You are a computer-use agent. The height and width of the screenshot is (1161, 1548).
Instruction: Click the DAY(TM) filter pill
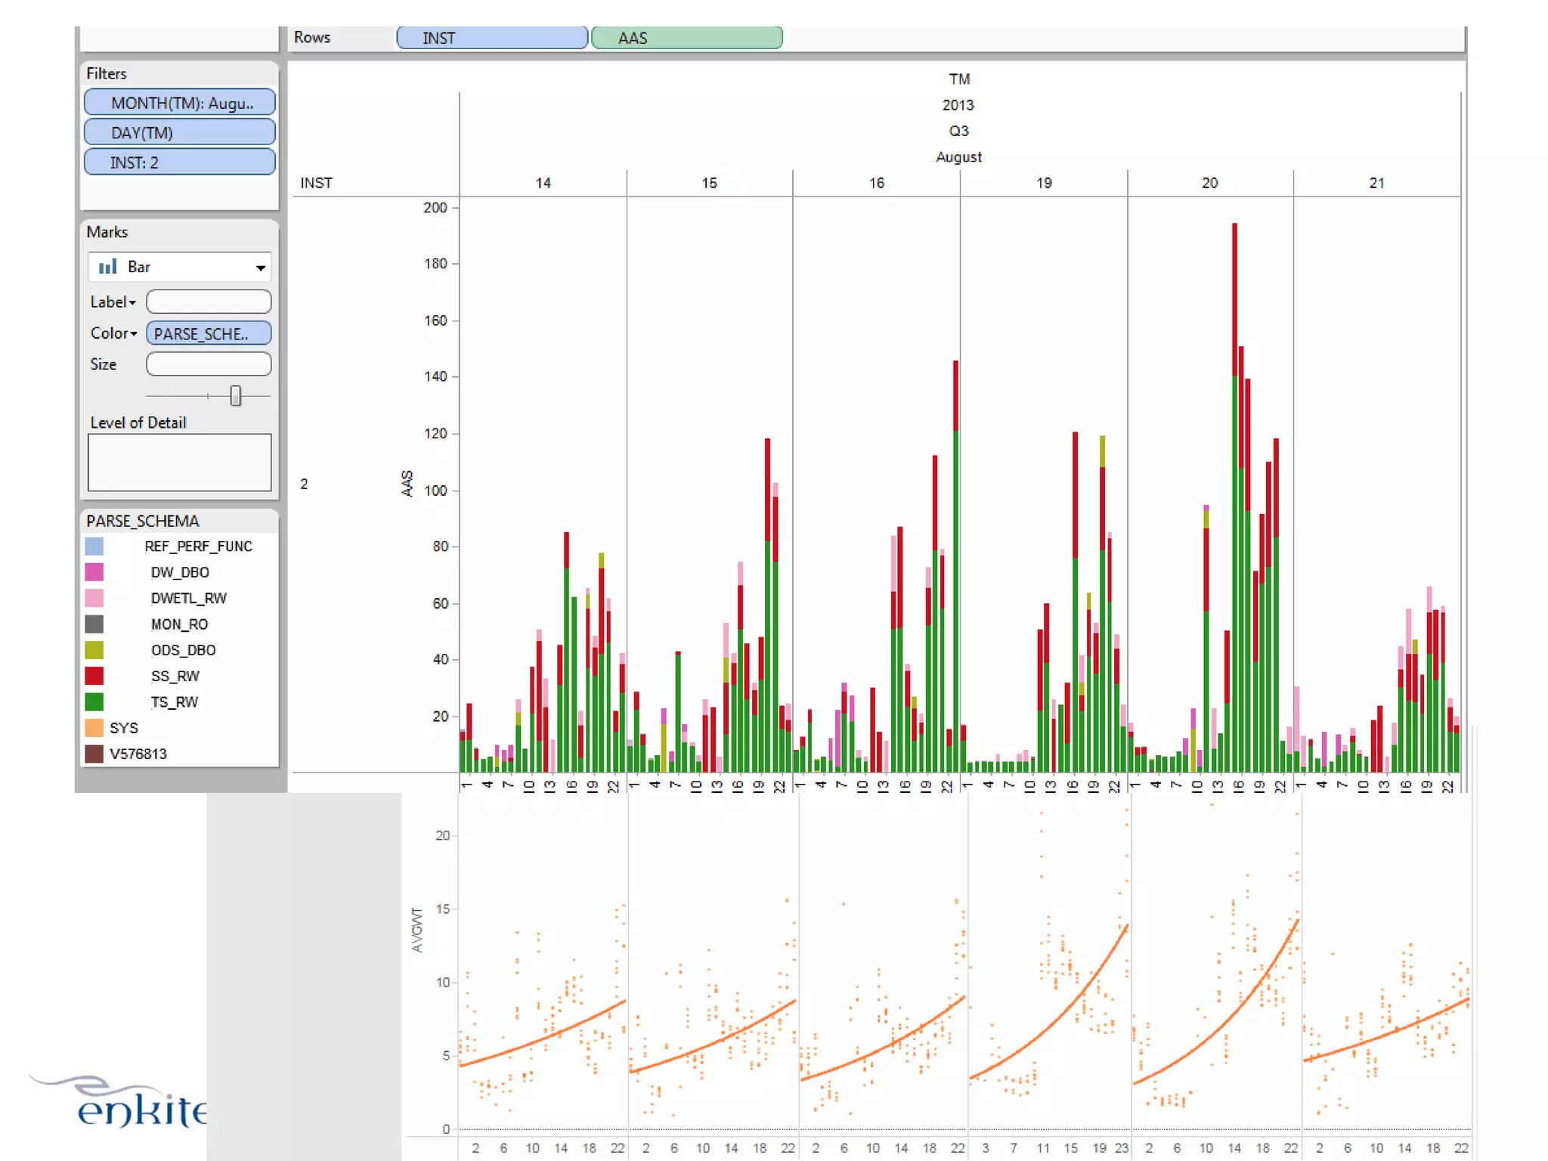(x=180, y=132)
